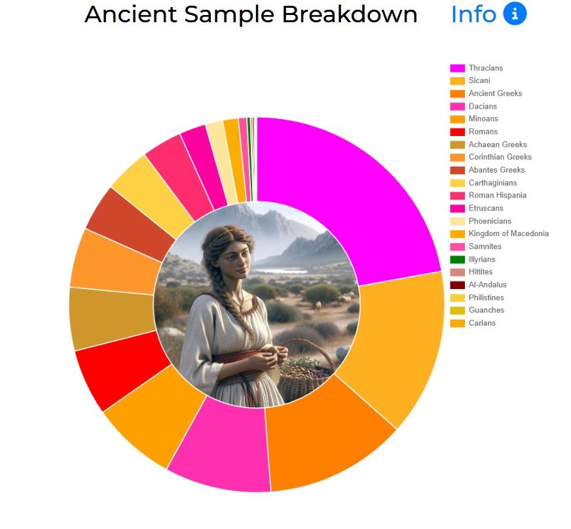Click the Carians legend swatch
571x529 pixels.
tap(457, 323)
